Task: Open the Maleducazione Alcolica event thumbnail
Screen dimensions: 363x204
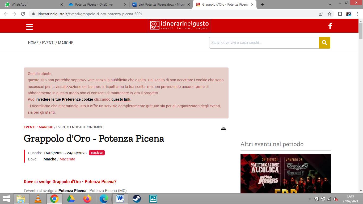Action: (286, 173)
